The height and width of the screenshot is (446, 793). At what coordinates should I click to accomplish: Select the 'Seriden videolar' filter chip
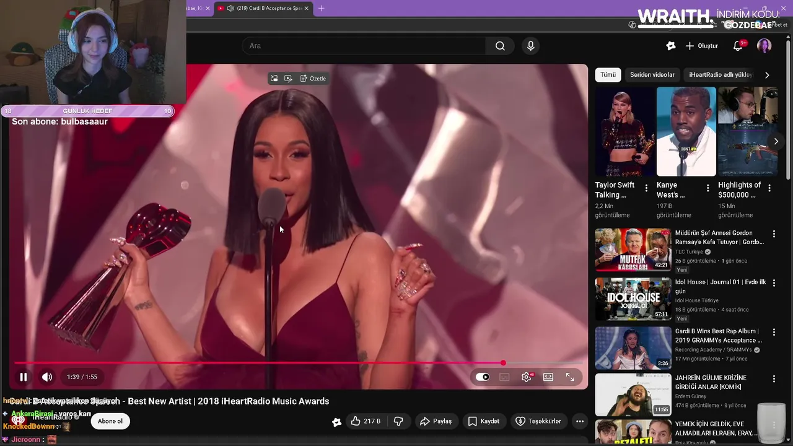point(652,75)
